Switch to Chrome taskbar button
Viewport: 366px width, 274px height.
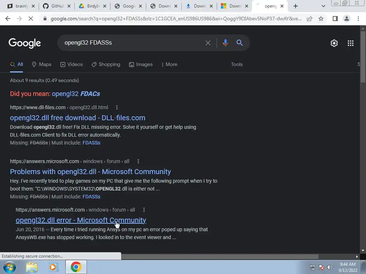click(x=76, y=267)
